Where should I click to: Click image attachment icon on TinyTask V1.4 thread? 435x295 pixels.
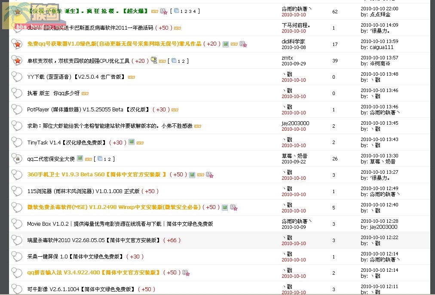coord(132,142)
